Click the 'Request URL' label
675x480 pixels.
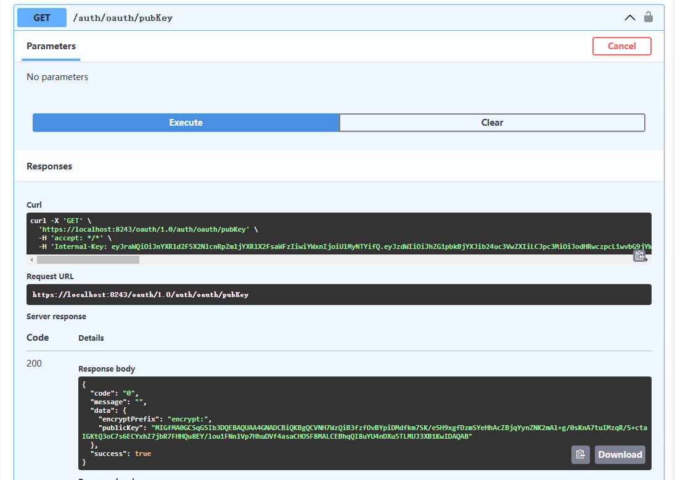pos(50,277)
